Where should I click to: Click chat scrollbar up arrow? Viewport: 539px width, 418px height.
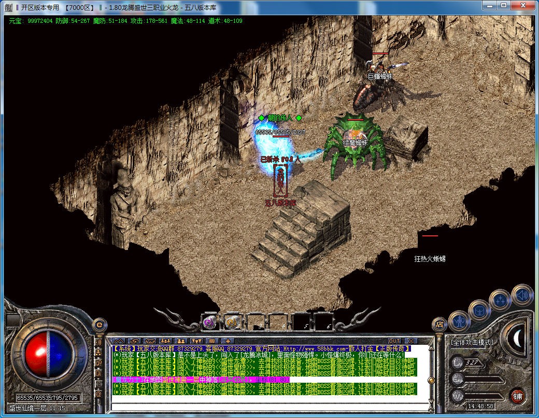point(431,349)
